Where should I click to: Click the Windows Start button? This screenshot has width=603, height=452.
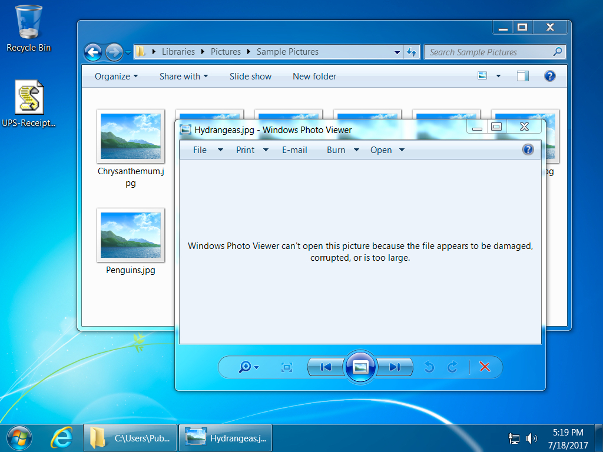tap(19, 438)
